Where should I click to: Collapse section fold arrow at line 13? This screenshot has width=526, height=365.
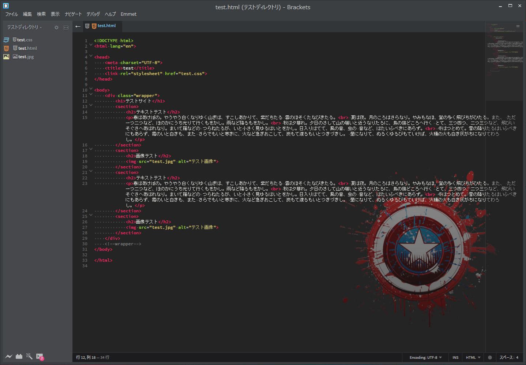91,105
